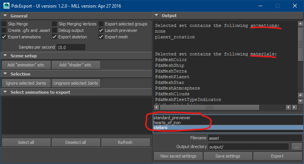
Task: Collapse the Select animations to export section
Action: [5, 92]
